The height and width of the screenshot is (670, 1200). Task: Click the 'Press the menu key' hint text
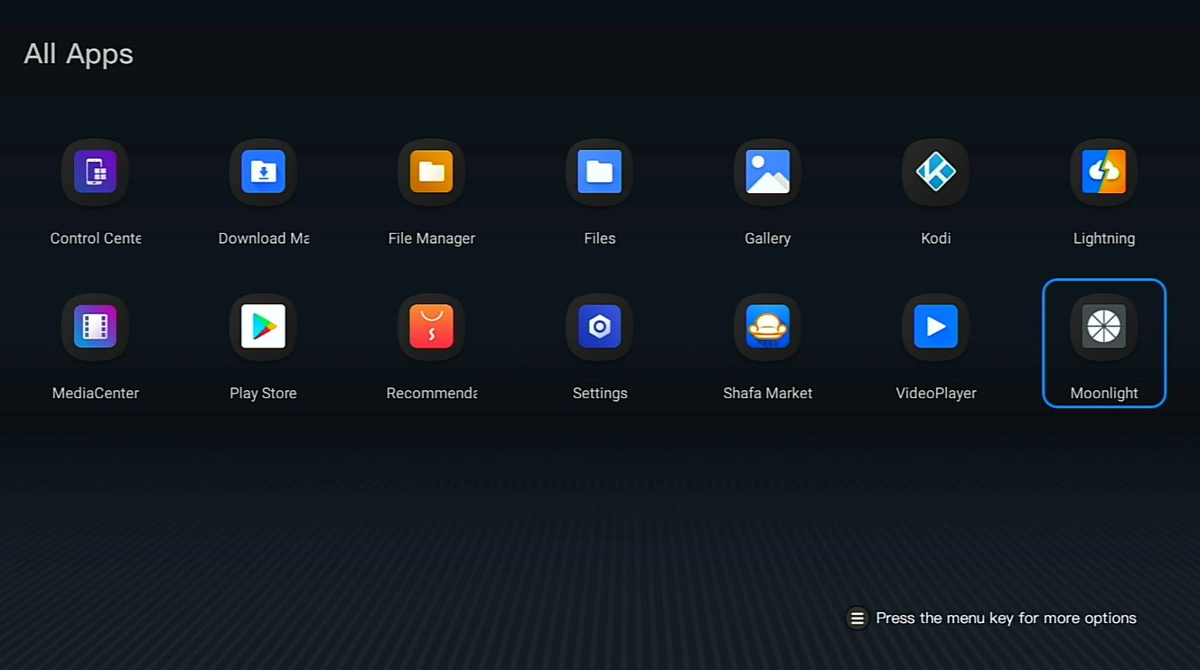coord(1006,619)
